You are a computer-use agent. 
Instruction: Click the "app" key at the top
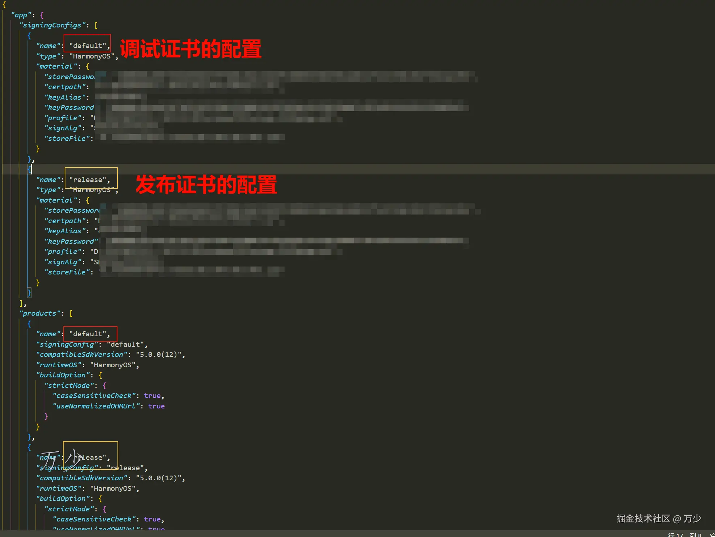tap(21, 15)
